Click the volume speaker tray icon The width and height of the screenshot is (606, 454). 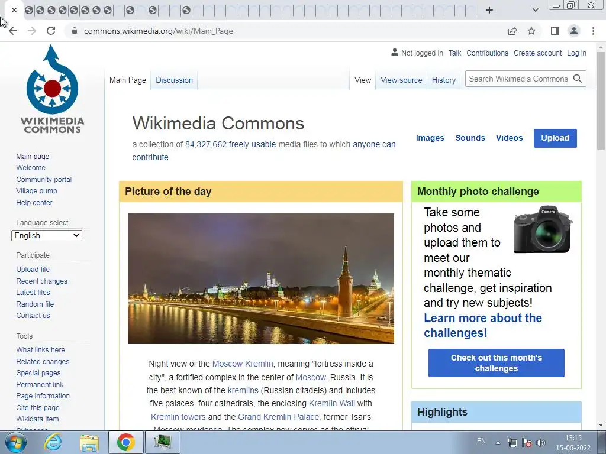(x=541, y=442)
